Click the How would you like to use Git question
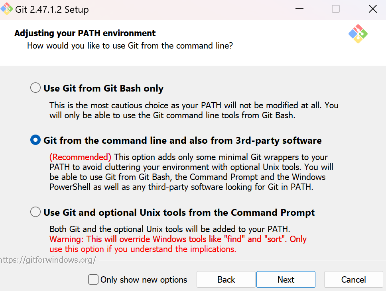 click(130, 46)
